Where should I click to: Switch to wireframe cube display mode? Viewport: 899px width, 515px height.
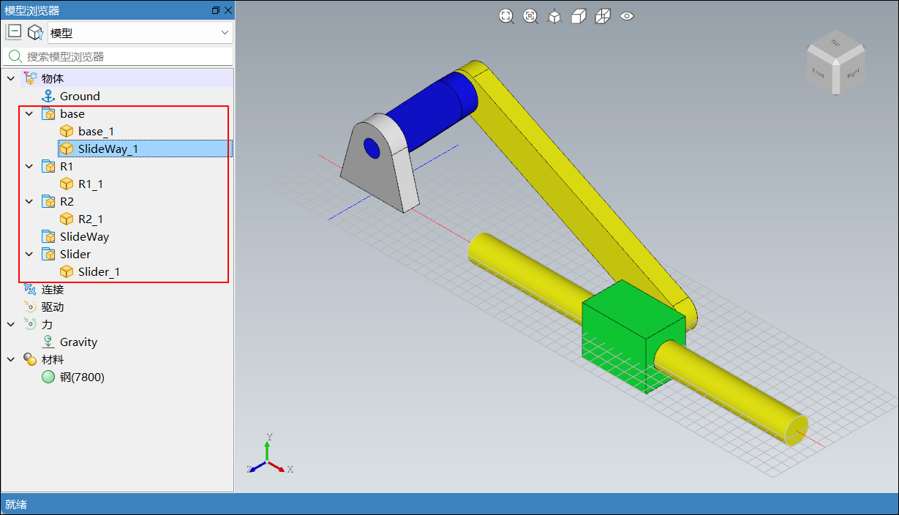[x=603, y=16]
